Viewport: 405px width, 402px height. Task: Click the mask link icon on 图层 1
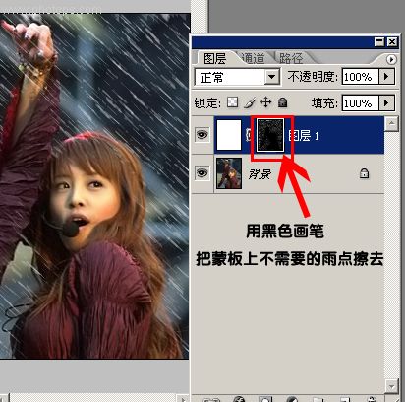[249, 135]
